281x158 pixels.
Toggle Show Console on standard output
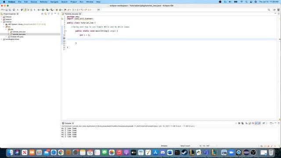pyautogui.click(x=256, y=123)
